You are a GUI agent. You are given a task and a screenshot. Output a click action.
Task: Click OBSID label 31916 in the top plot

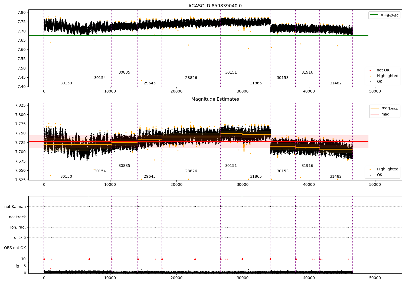[307, 72]
